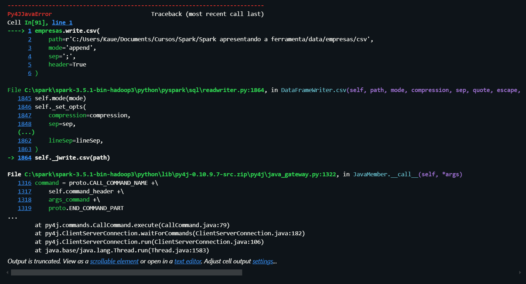Image resolution: width=526 pixels, height=284 pixels.
Task: Click 'DataFrameWriter.csv' function name
Action: (x=314, y=90)
